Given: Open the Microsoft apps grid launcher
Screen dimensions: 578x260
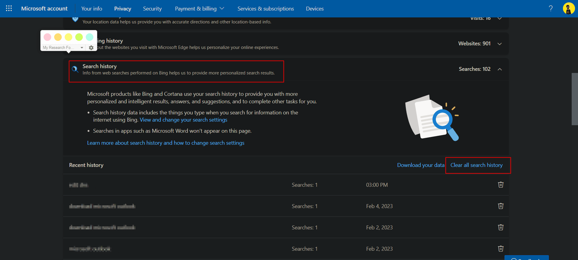Looking at the screenshot, I should click(9, 8).
